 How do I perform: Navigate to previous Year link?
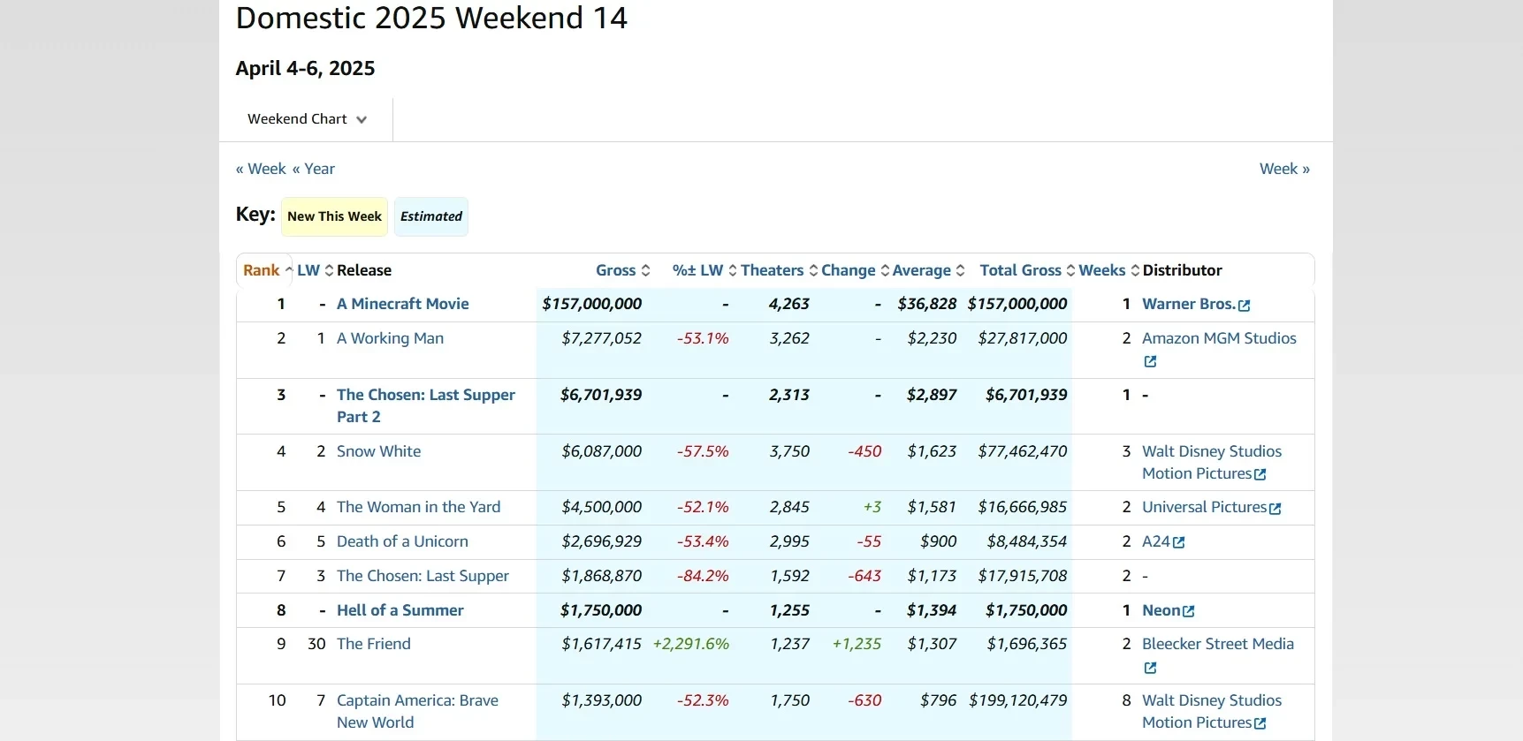pos(314,169)
